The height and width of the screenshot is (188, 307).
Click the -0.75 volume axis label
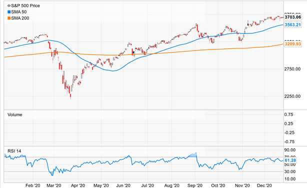289,141
